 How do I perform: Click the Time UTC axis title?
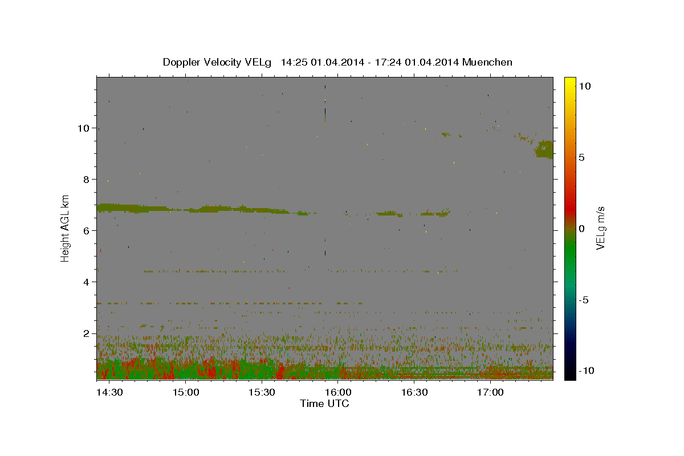(324, 404)
